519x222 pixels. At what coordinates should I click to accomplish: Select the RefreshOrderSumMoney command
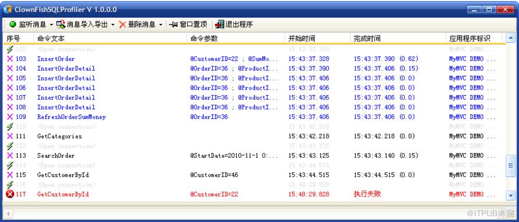click(72, 117)
